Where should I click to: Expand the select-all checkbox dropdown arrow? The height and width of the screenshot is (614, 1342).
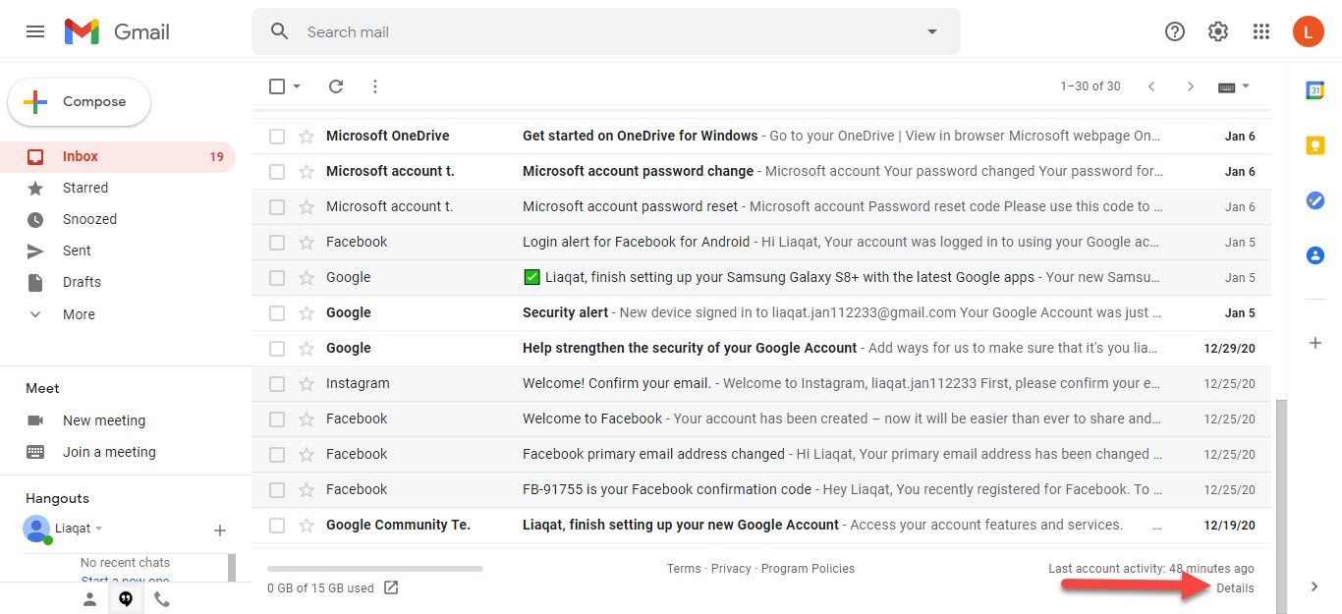297,86
